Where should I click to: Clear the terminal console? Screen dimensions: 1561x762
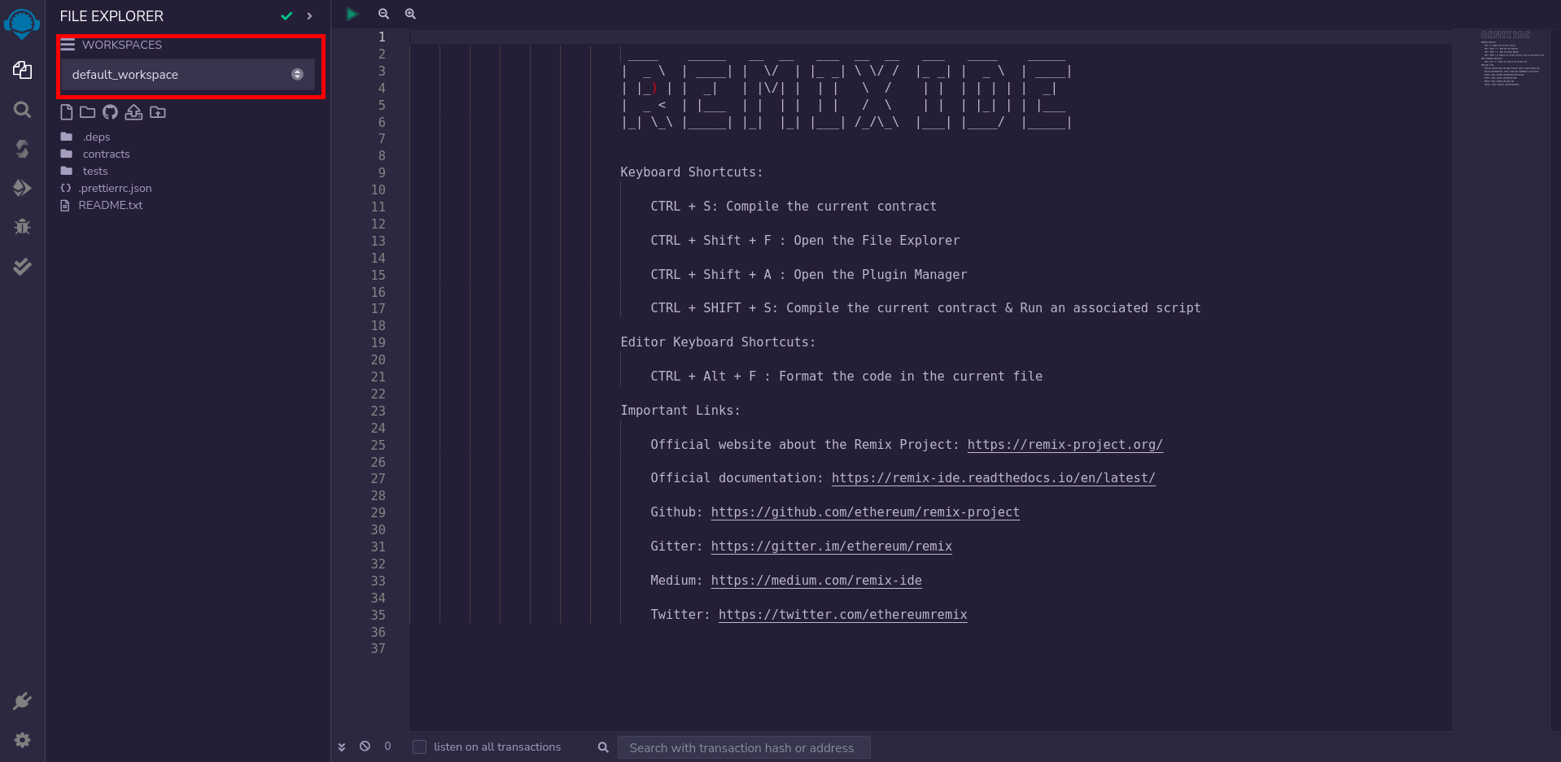[365, 746]
